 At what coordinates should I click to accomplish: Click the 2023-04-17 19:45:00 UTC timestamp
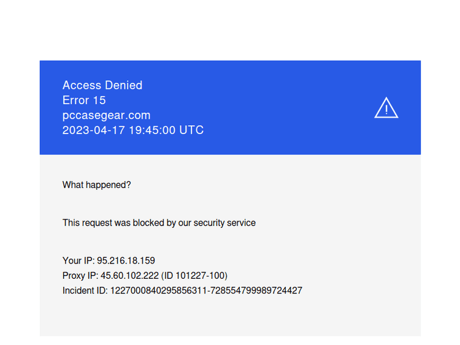click(132, 130)
